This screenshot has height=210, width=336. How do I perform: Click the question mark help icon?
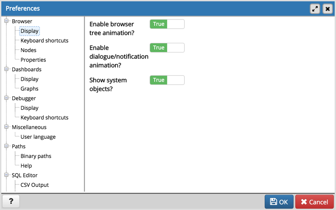[x=11, y=201]
